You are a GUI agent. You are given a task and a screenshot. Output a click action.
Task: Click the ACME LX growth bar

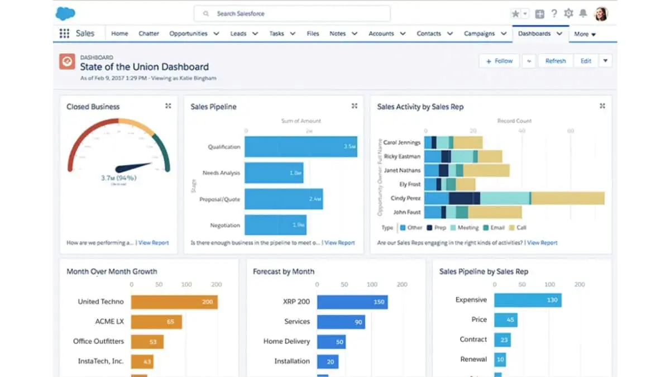coord(156,322)
